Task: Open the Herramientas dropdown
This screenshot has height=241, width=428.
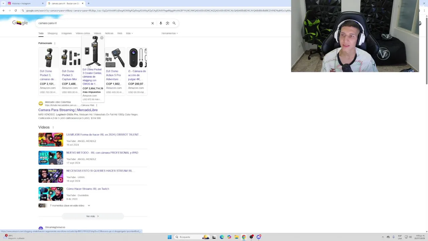Action: pos(170,33)
